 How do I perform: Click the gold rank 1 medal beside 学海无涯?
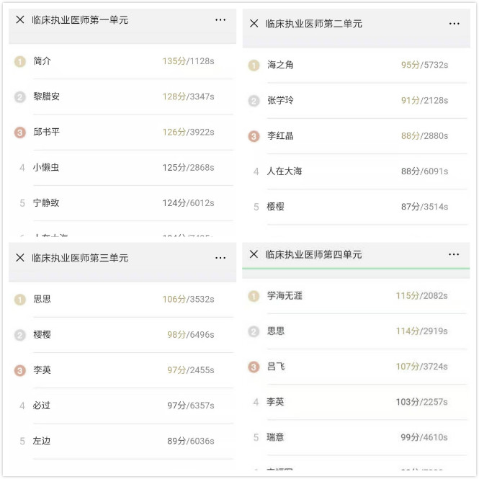pyautogui.click(x=254, y=296)
